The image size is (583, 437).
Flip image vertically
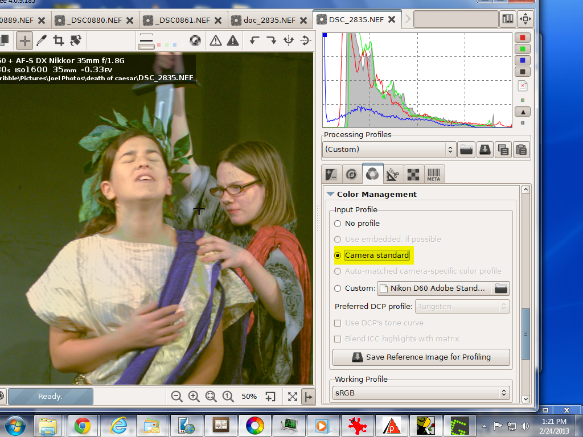(305, 40)
